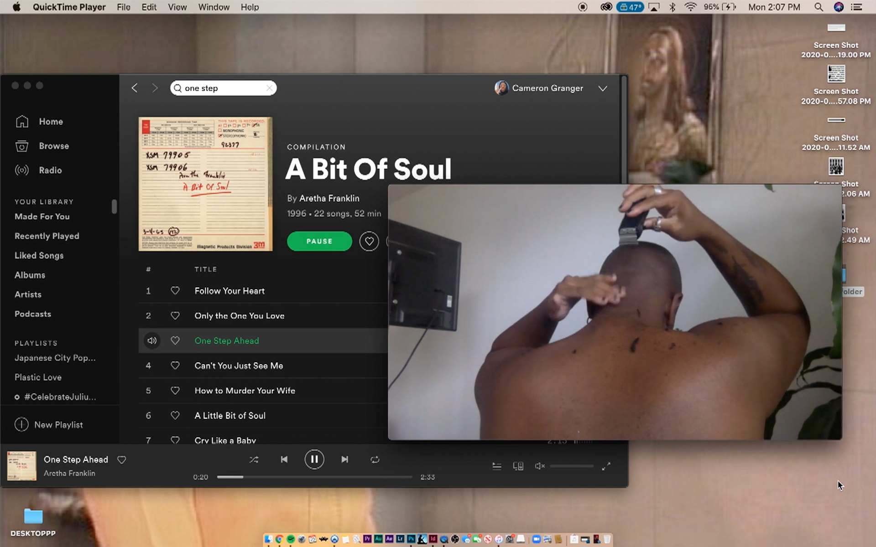Toggle shuffle playback
The image size is (876, 547).
[x=254, y=459]
